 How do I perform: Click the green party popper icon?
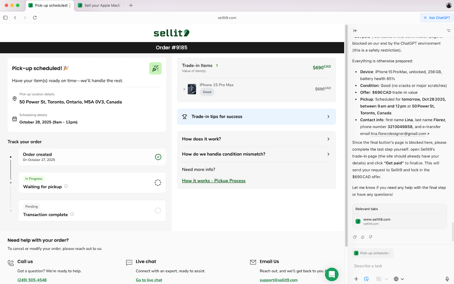[155, 68]
